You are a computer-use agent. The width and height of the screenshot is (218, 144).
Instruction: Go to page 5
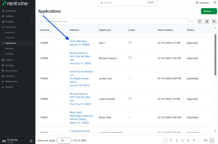pyautogui.click(x=194, y=140)
